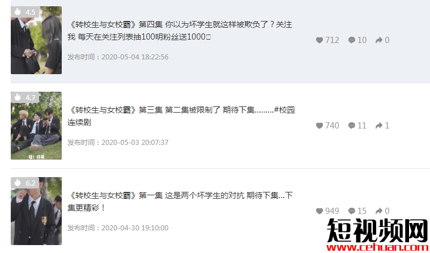430x253 pixels.
Task: Click the flame badge showing 6.2
Action: [25, 183]
